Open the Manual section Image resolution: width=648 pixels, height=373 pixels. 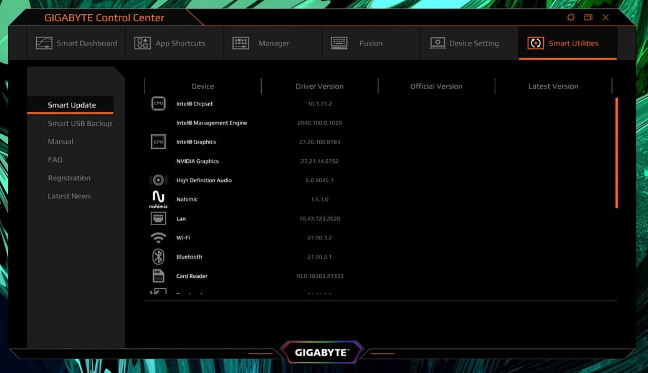click(x=60, y=141)
